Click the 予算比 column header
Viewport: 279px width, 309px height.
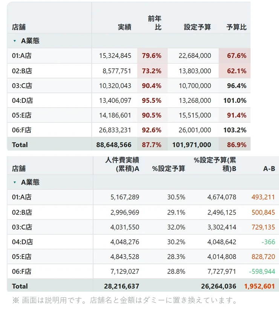coord(236,27)
